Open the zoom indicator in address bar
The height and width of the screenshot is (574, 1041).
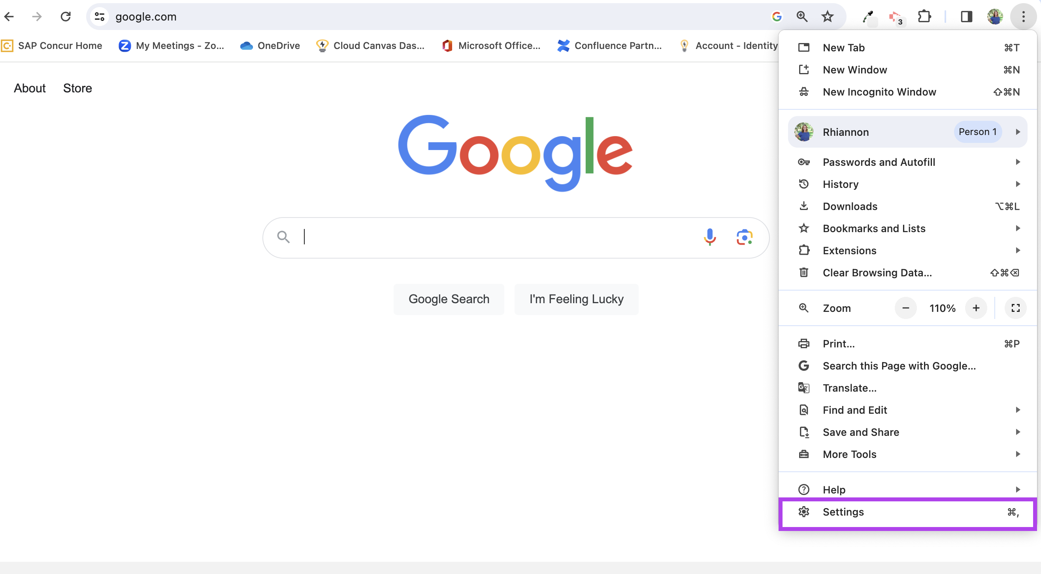click(802, 17)
